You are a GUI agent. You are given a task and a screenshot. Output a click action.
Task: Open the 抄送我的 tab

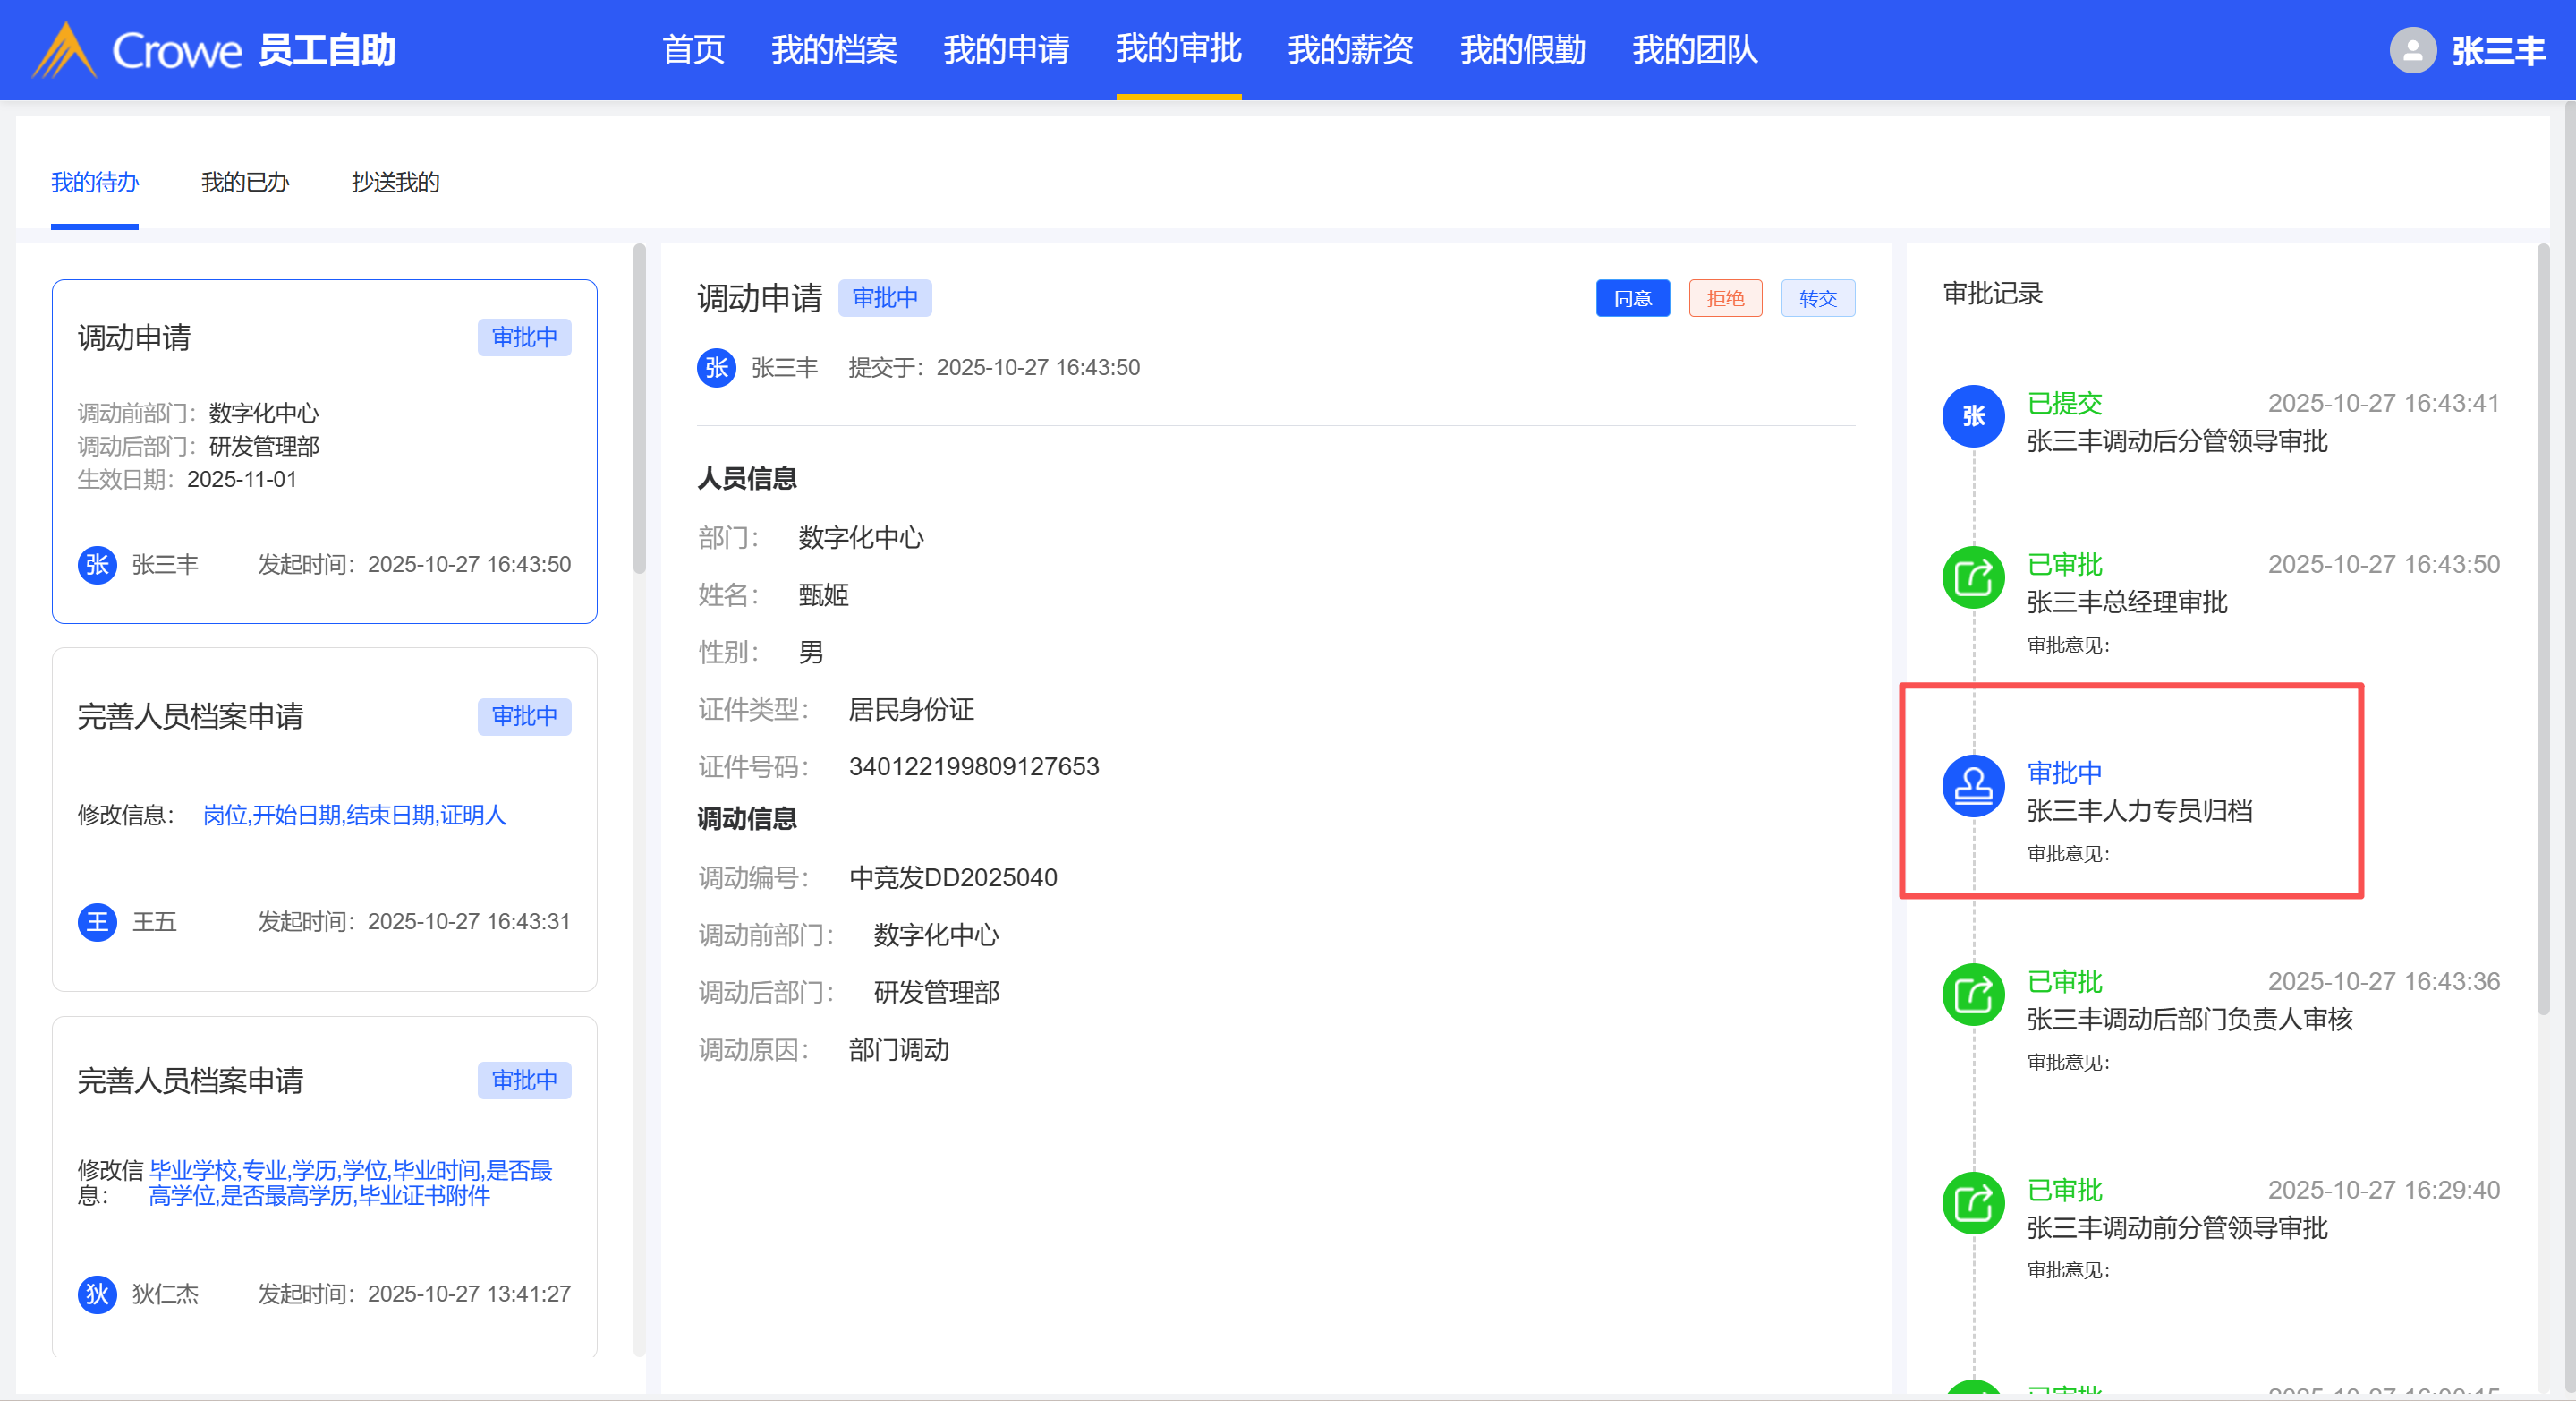(395, 182)
